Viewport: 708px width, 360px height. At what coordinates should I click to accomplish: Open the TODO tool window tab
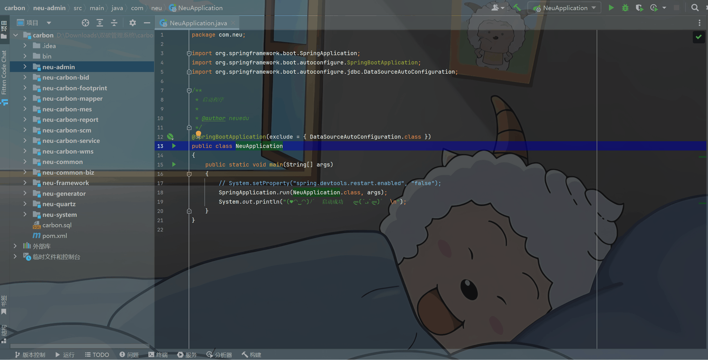[x=97, y=355]
